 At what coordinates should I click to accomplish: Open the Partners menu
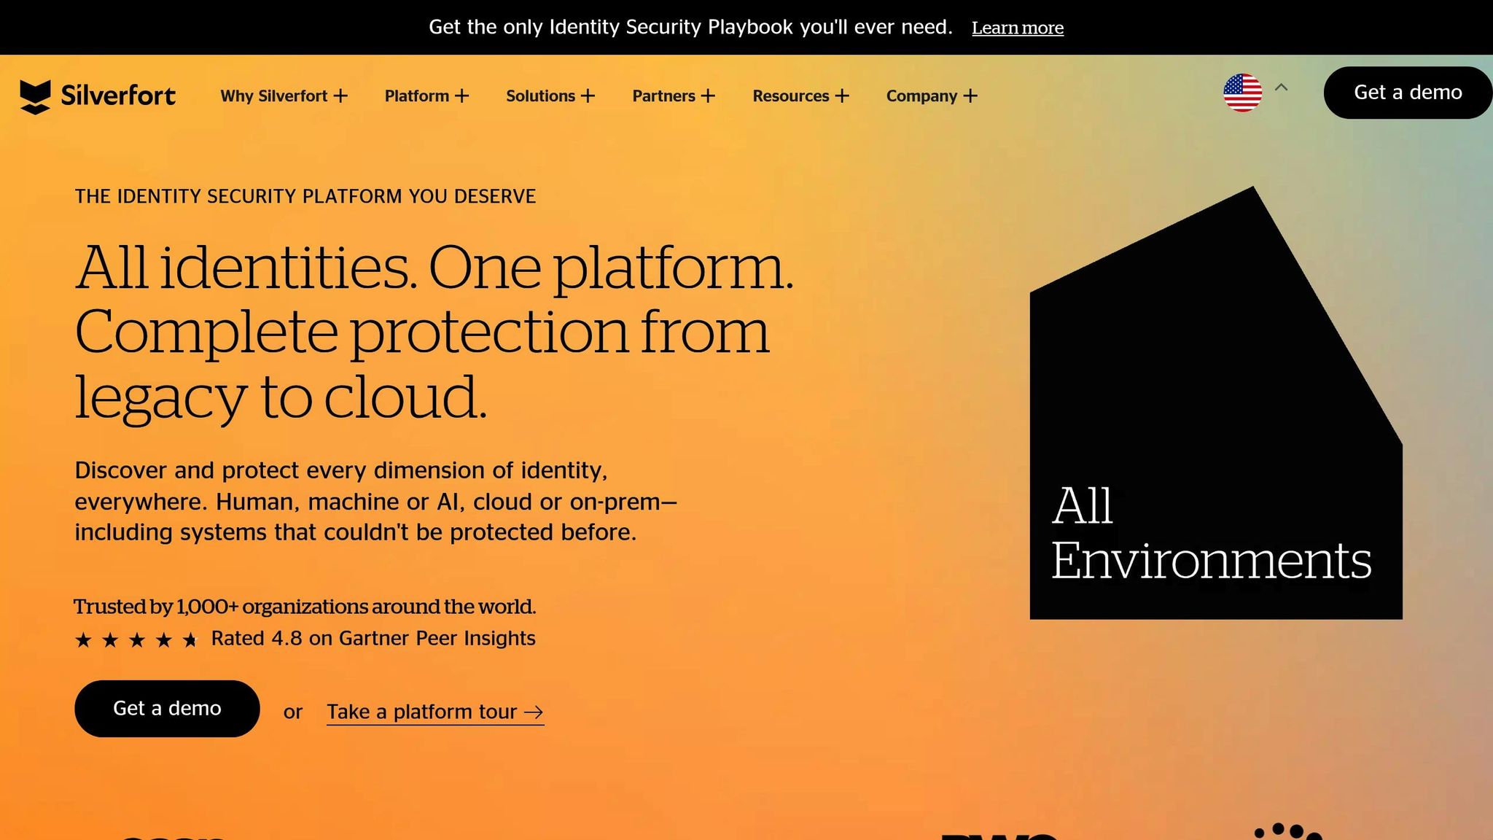pos(663,96)
